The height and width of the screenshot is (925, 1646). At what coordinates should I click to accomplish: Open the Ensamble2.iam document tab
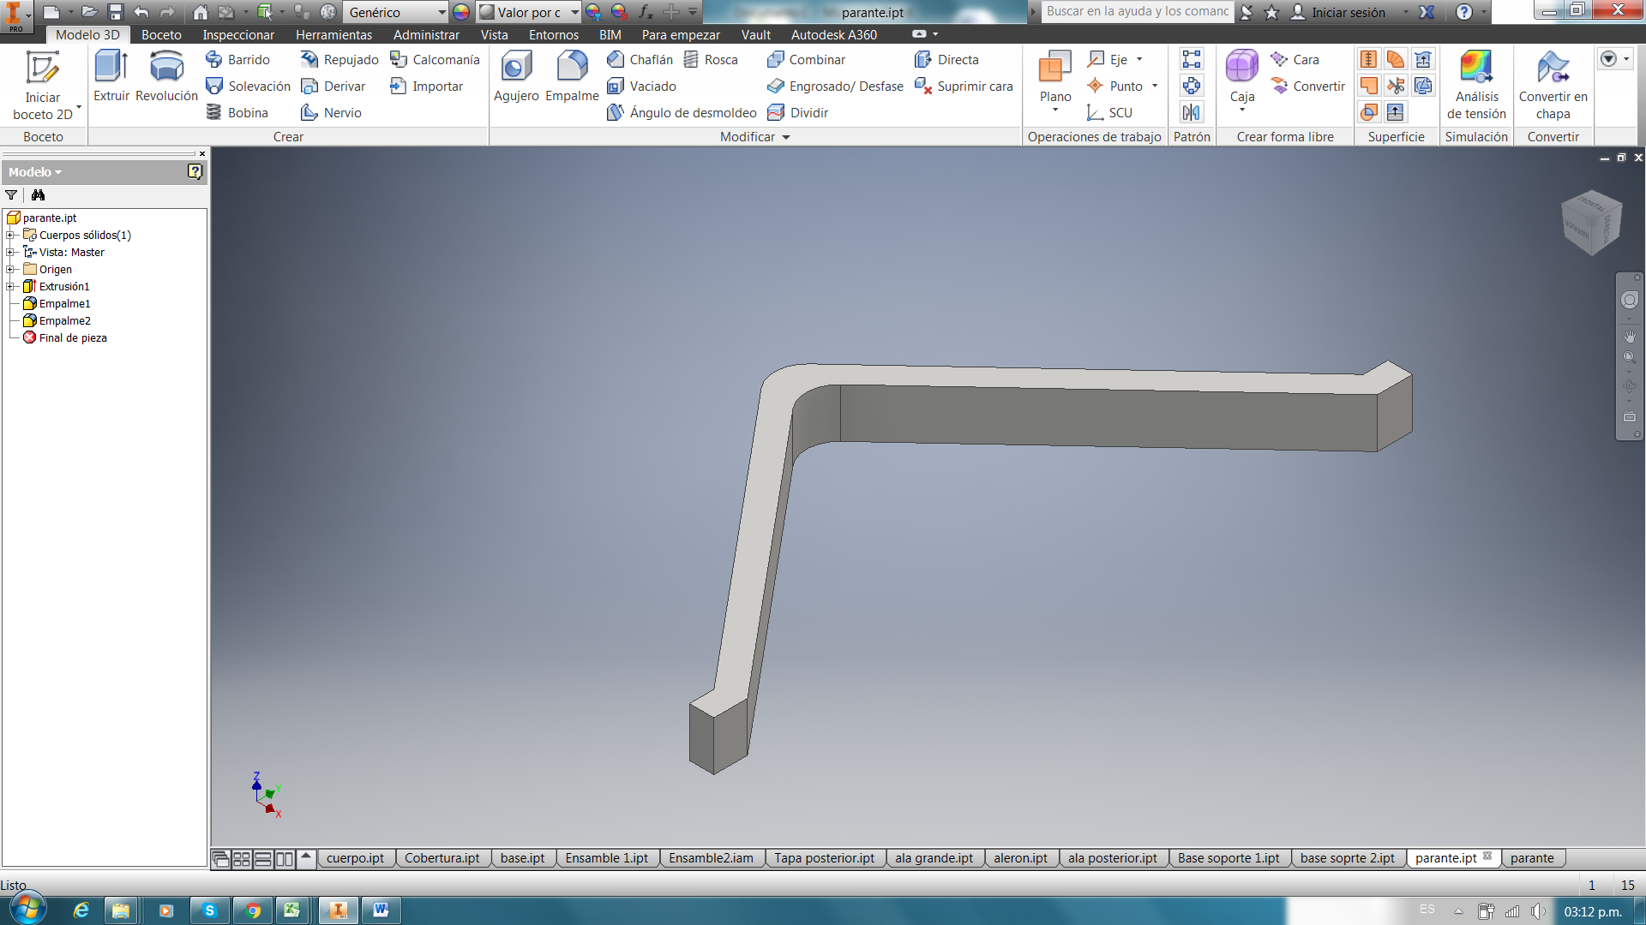711,858
